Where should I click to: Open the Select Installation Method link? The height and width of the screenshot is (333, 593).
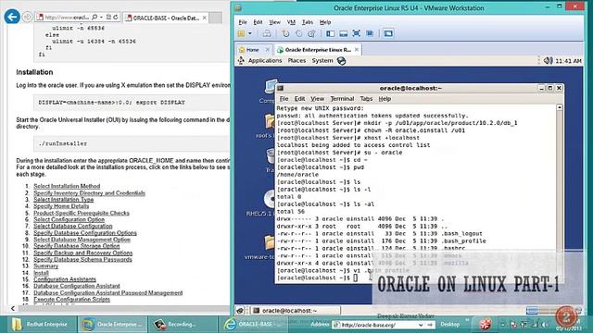[x=67, y=186]
